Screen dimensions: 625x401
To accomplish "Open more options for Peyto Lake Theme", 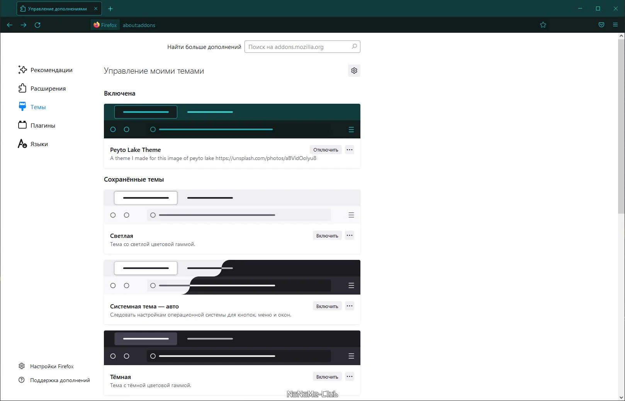I will click(350, 150).
